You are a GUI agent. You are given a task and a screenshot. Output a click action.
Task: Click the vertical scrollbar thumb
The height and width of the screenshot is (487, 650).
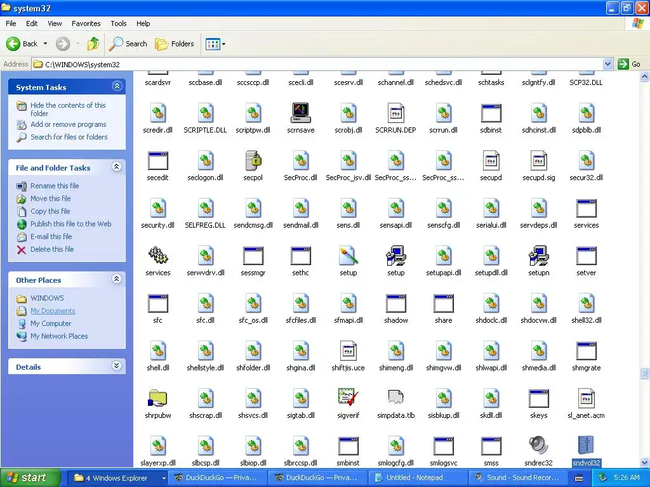[645, 373]
